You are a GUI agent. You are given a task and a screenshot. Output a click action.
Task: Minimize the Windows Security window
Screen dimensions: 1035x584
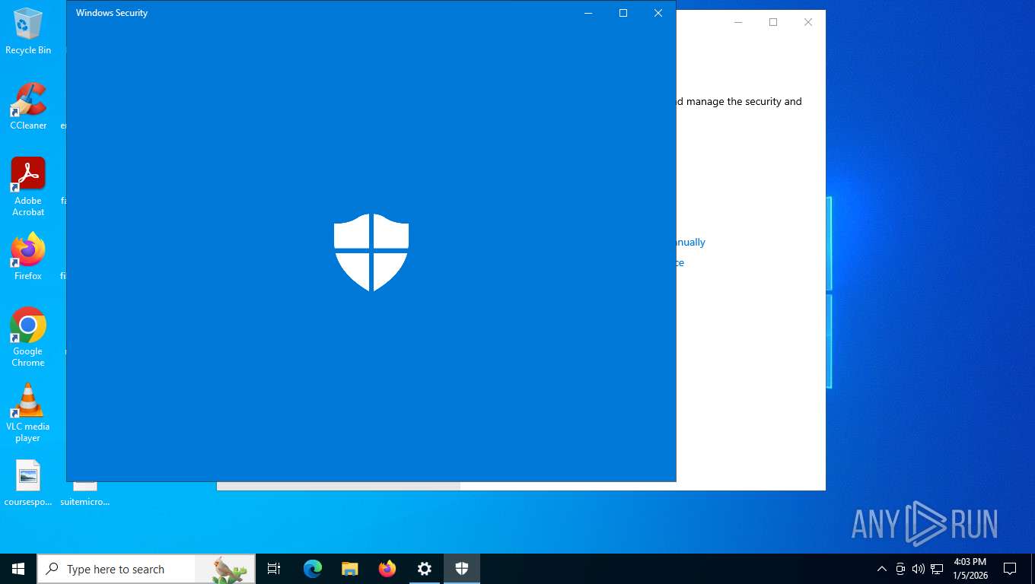pos(588,13)
